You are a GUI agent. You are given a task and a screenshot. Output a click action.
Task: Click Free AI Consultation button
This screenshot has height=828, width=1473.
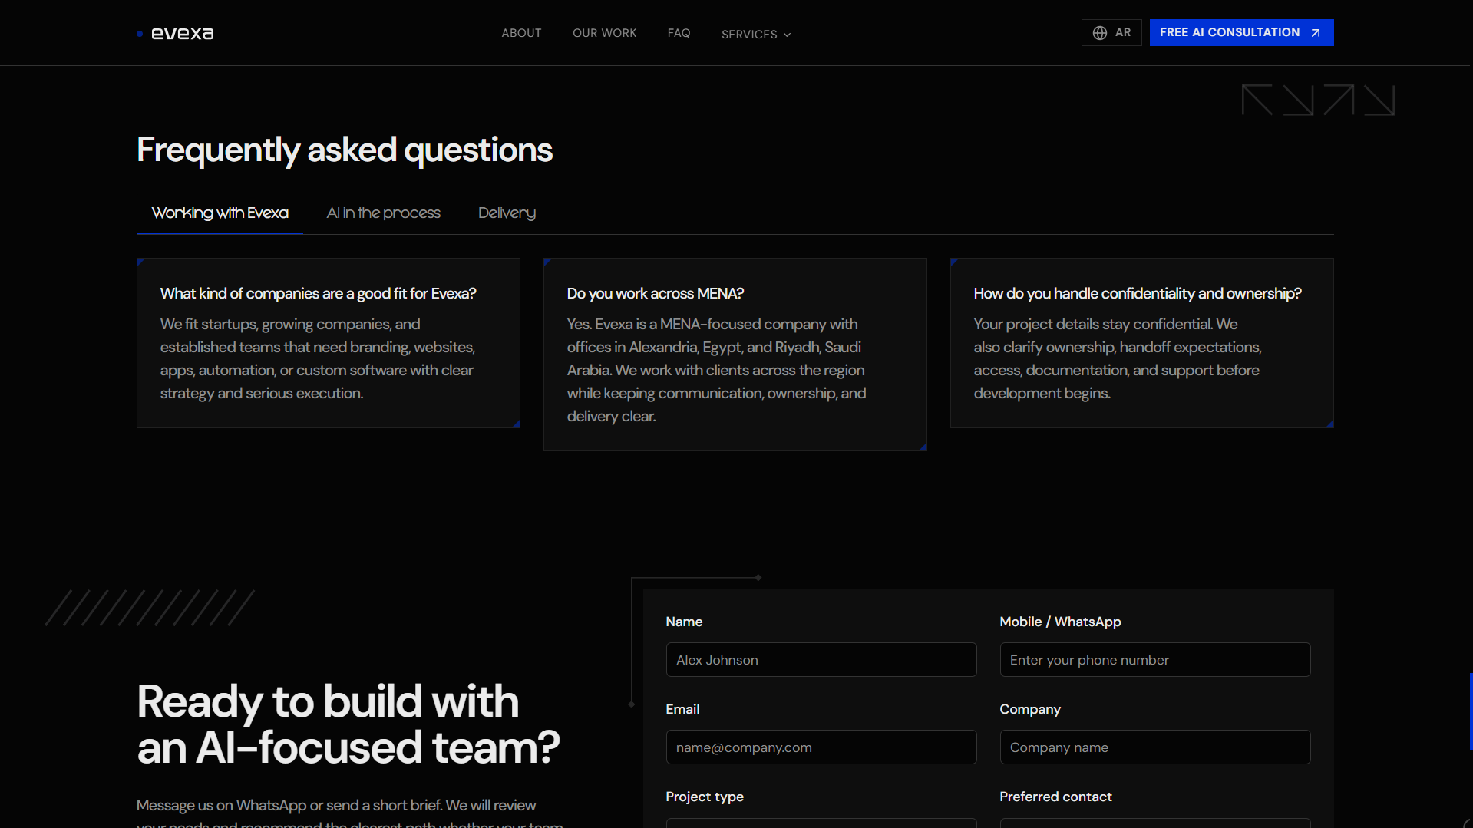1241,32
